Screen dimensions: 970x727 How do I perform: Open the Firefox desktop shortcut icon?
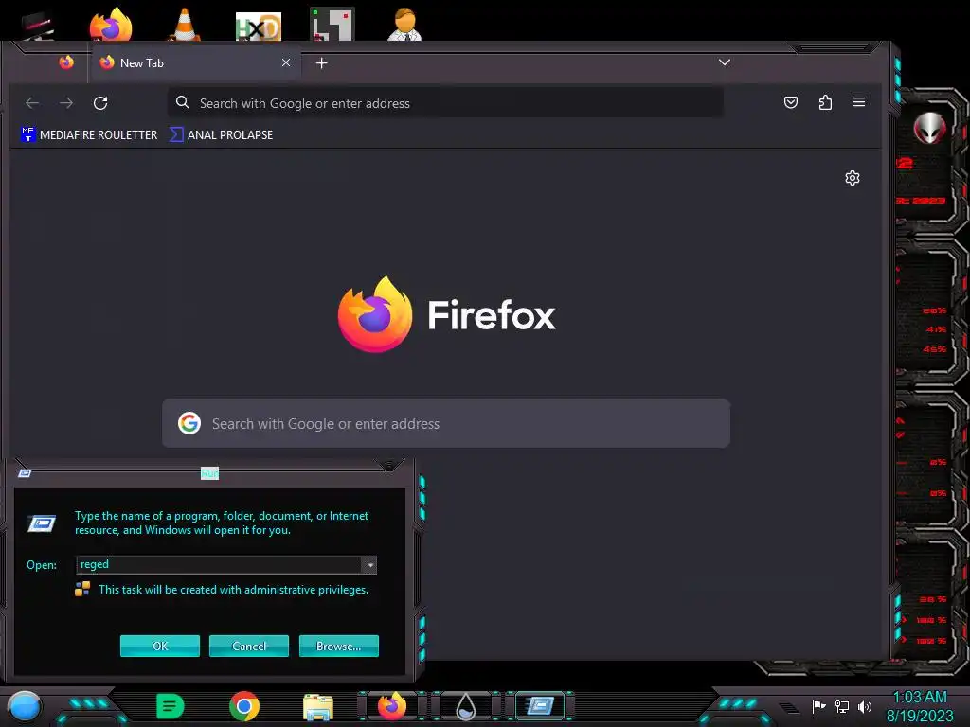[x=111, y=25]
